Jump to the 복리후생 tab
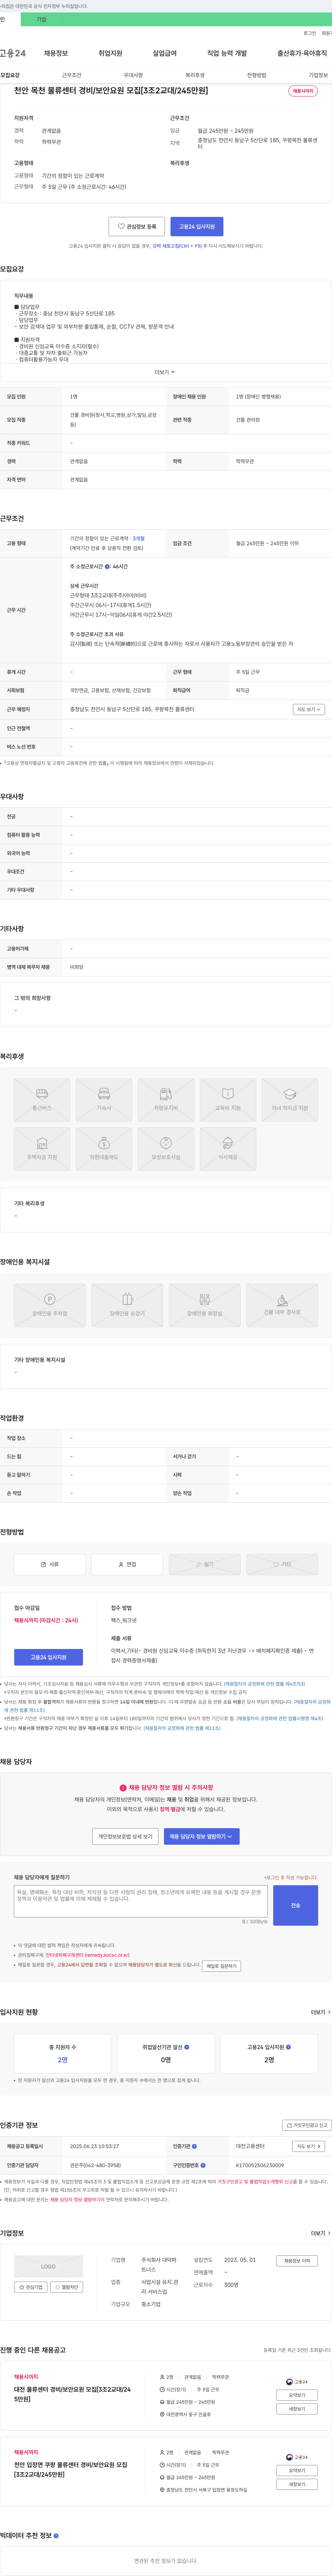 [x=195, y=75]
